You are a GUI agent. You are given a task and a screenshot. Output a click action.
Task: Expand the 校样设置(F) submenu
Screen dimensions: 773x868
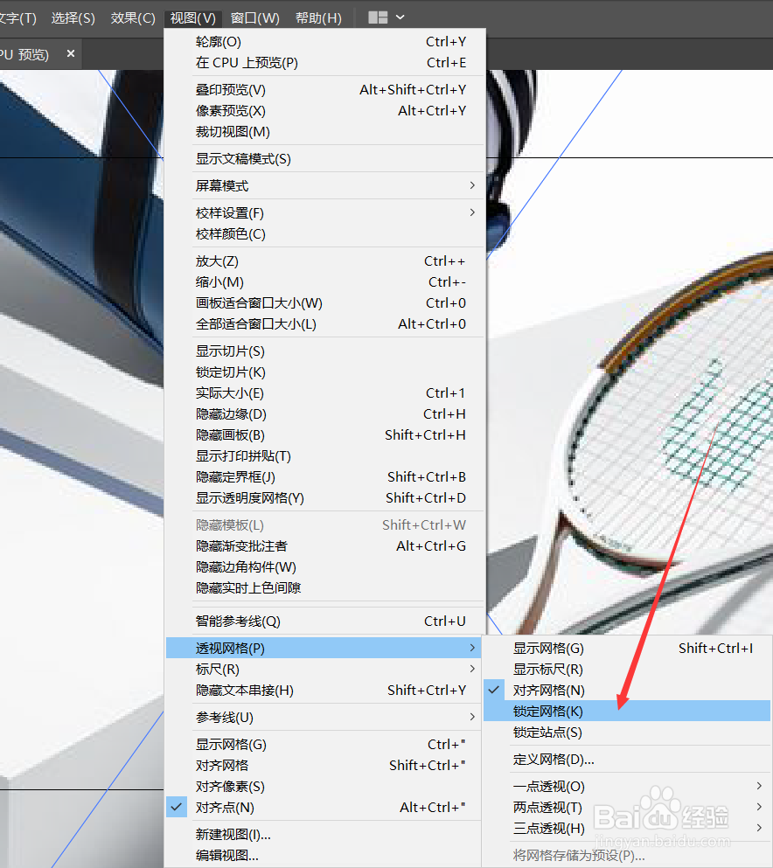tap(325, 213)
